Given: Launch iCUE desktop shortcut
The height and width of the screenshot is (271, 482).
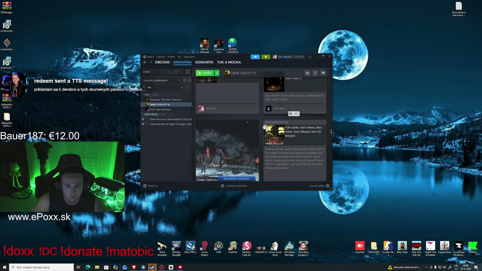Looking at the screenshot, I should tap(218, 248).
